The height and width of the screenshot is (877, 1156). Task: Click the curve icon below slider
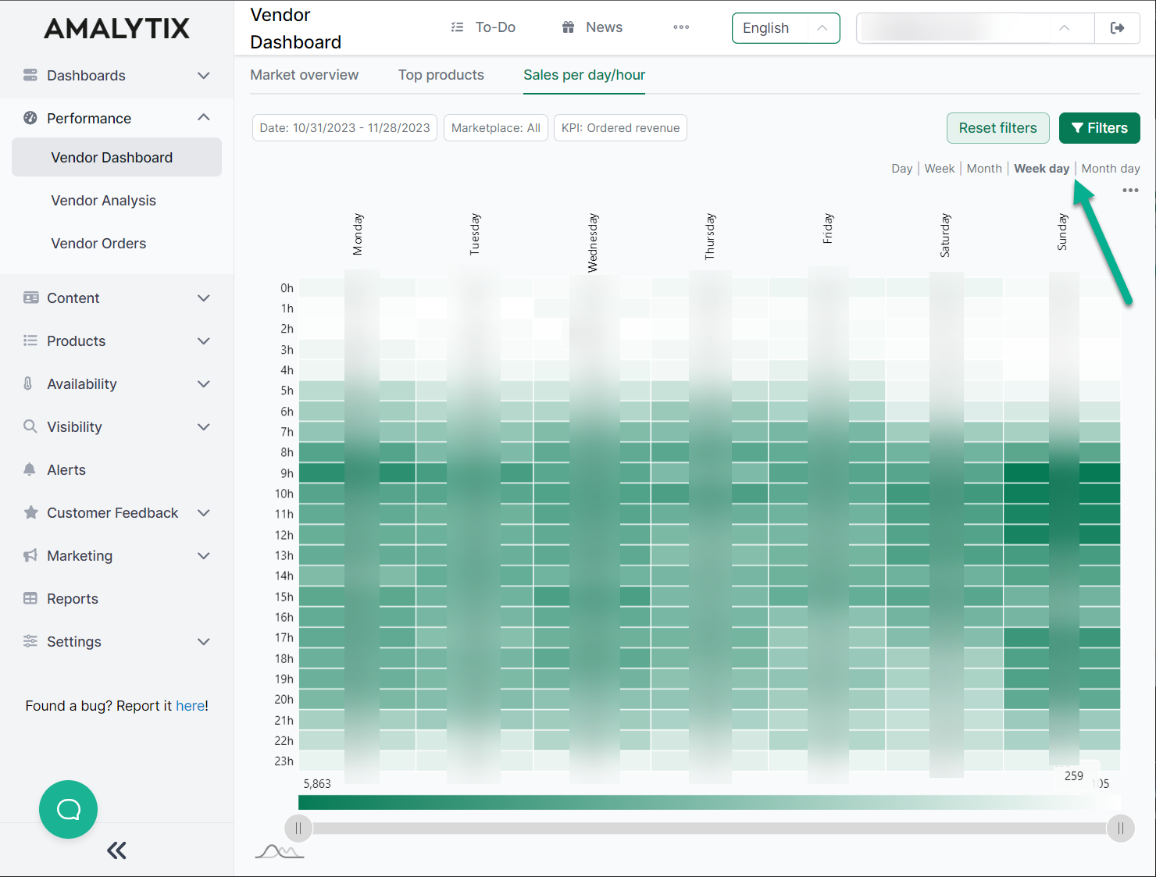pyautogui.click(x=280, y=851)
